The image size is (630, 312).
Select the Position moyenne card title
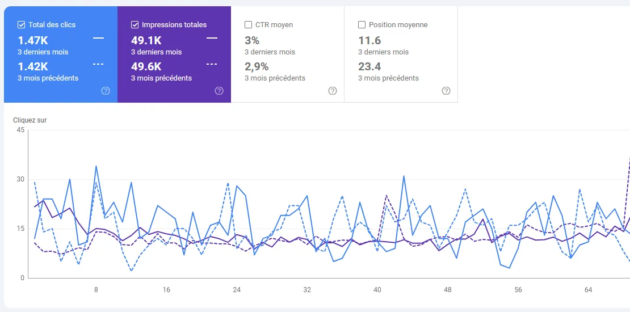click(x=398, y=25)
